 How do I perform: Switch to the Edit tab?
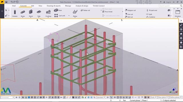point(33,6)
